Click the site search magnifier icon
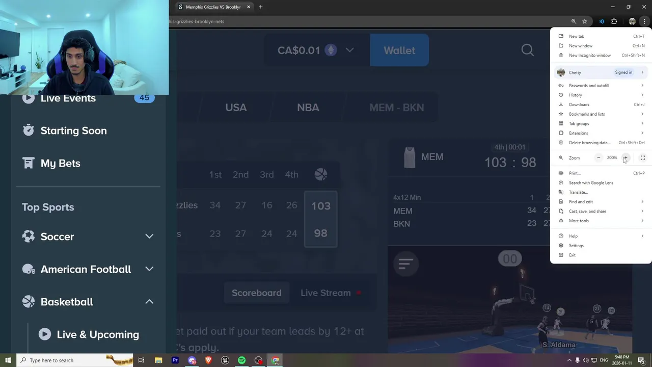652x367 pixels. coord(528,50)
